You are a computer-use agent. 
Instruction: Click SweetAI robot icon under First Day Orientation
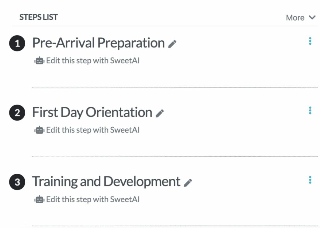pyautogui.click(x=39, y=130)
